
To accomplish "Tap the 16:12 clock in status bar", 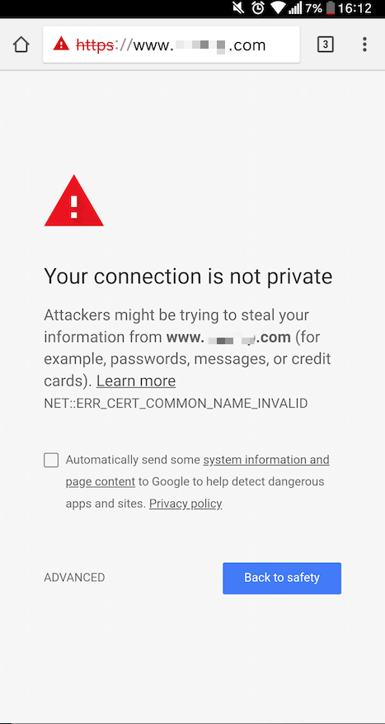I will coord(354,8).
